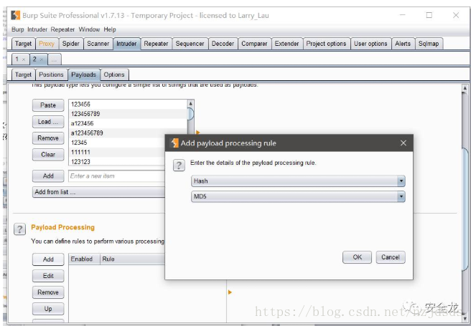Open the Window menu
The width and height of the screenshot is (471, 326).
89,29
